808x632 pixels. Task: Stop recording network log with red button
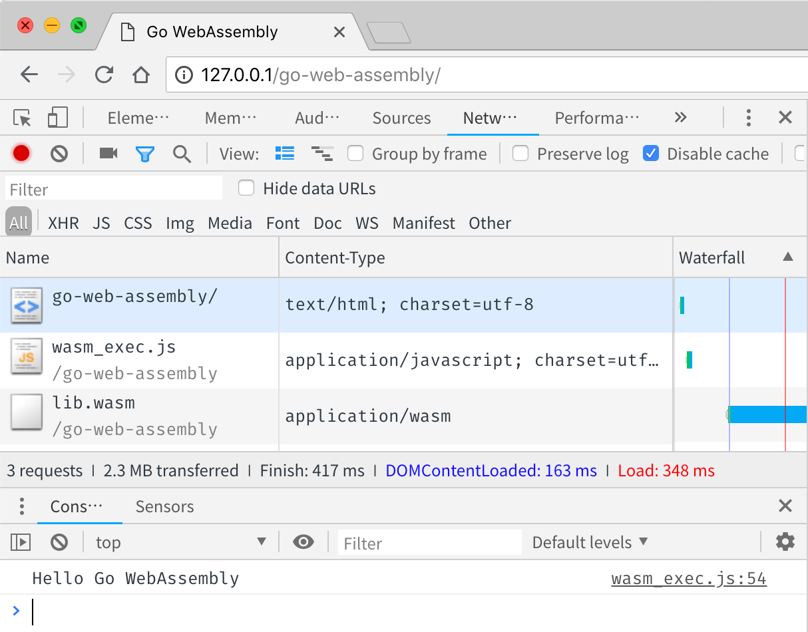click(21, 154)
